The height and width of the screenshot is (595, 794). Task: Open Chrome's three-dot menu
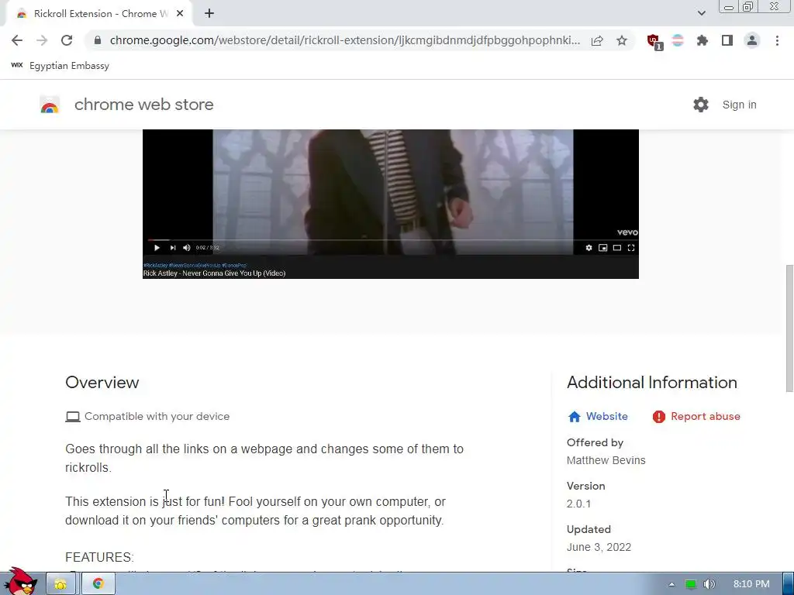tap(777, 40)
